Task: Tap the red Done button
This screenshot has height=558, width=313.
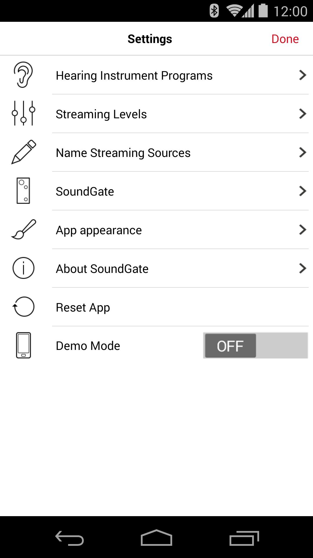Action: [285, 39]
